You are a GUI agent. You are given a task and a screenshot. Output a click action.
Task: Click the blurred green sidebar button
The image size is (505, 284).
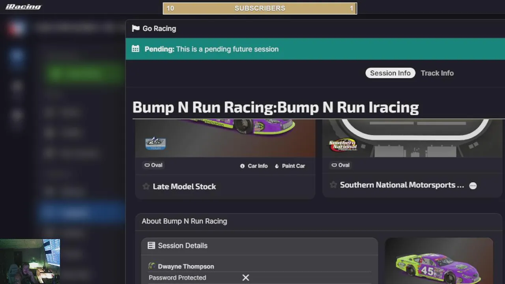[x=85, y=74]
